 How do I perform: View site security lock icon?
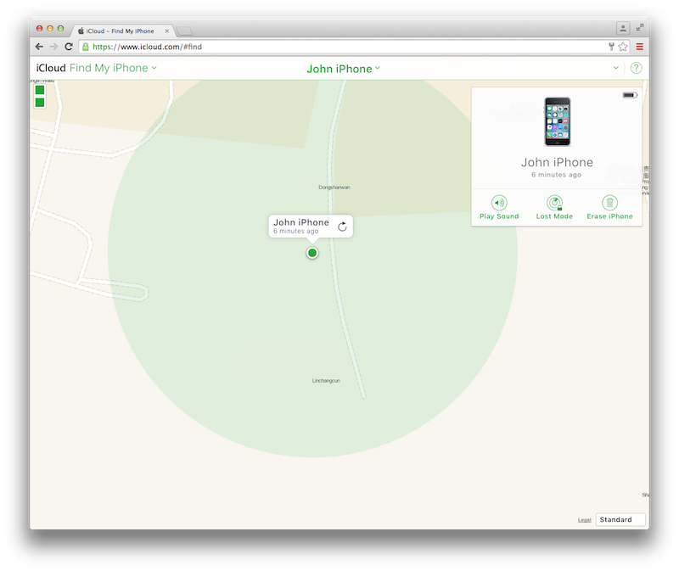click(x=86, y=47)
